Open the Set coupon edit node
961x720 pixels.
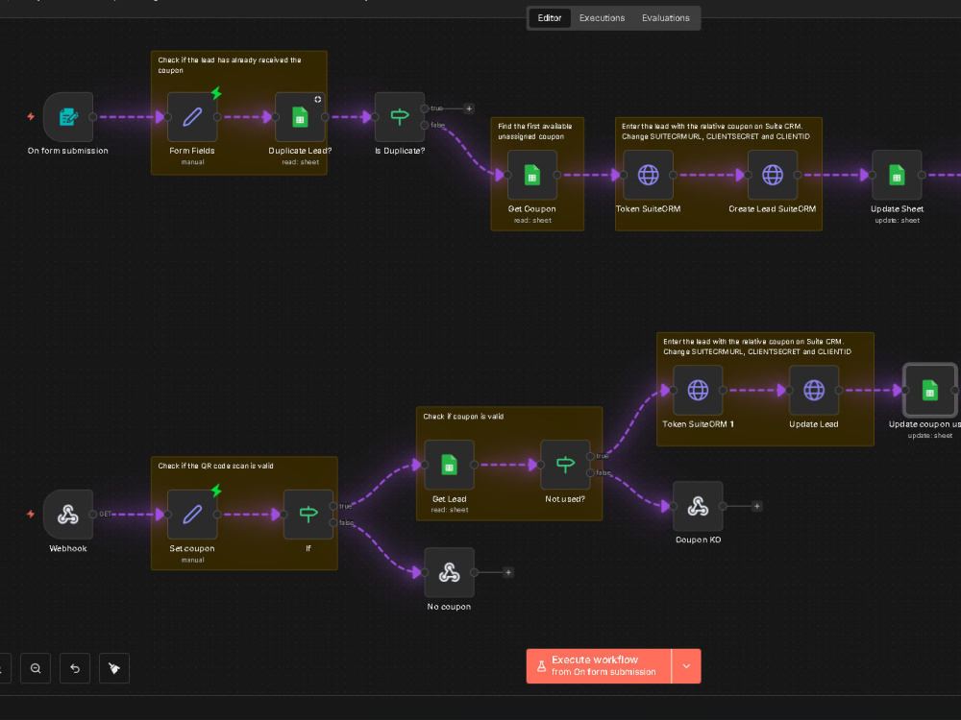click(x=192, y=515)
